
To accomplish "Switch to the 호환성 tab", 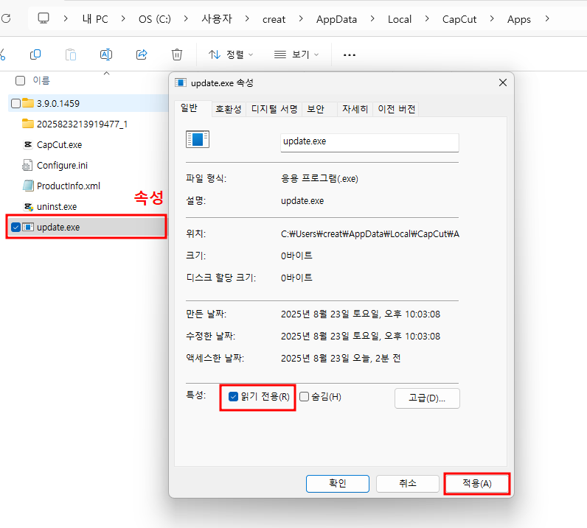I will (229, 109).
